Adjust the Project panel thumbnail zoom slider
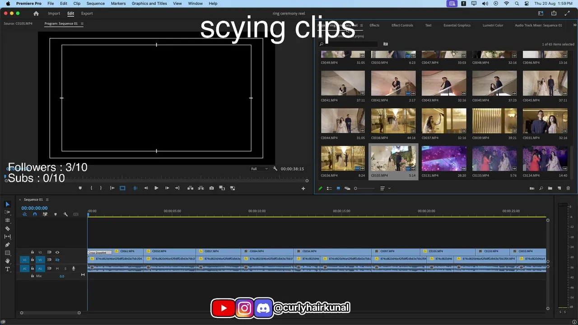This screenshot has width=578, height=325. pyautogui.click(x=364, y=188)
